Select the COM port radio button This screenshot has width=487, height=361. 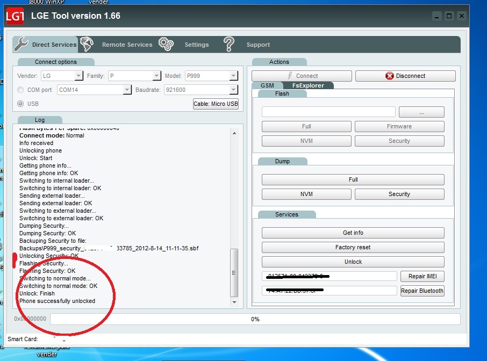pyautogui.click(x=20, y=90)
